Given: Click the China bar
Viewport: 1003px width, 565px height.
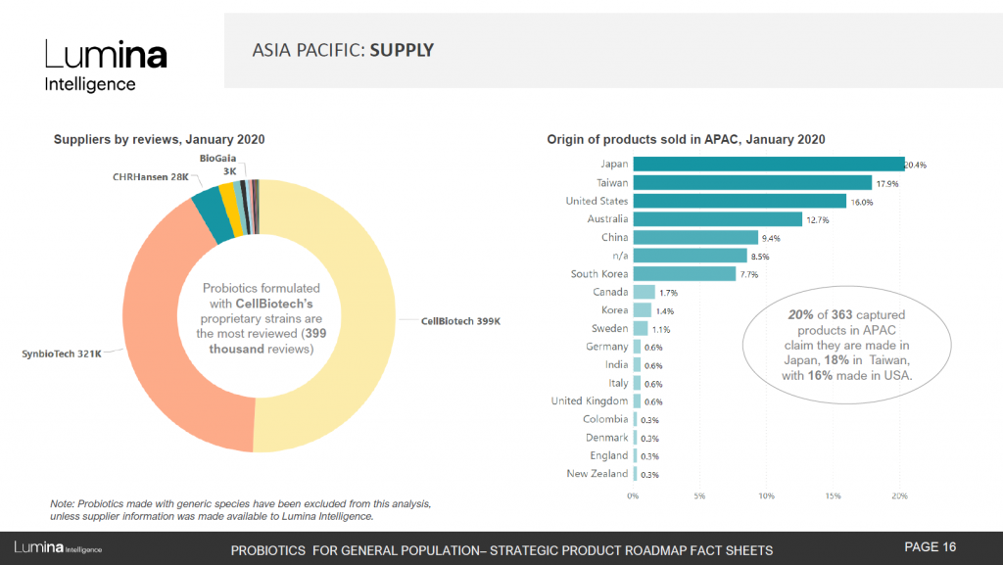Looking at the screenshot, I should 696,237.
